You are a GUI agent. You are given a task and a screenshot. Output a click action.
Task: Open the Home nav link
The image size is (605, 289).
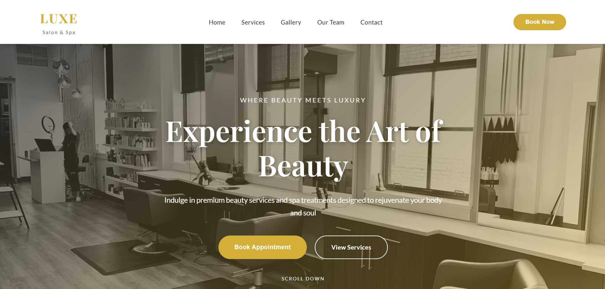217,22
